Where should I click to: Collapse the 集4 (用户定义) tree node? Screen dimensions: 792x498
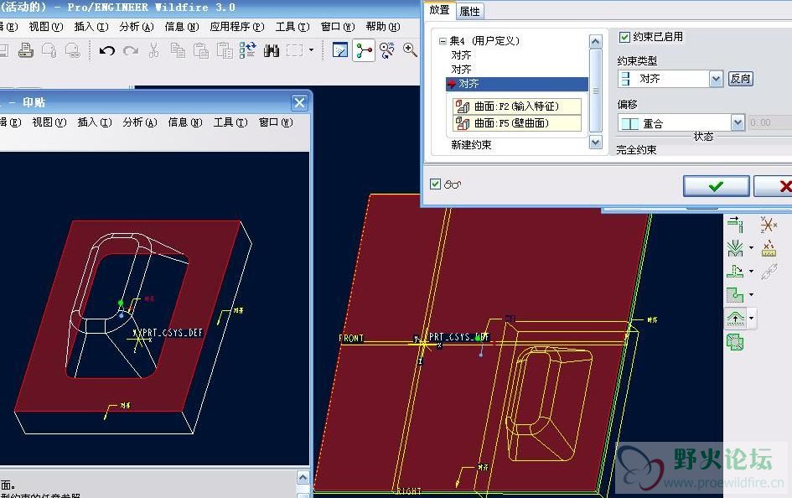point(443,41)
